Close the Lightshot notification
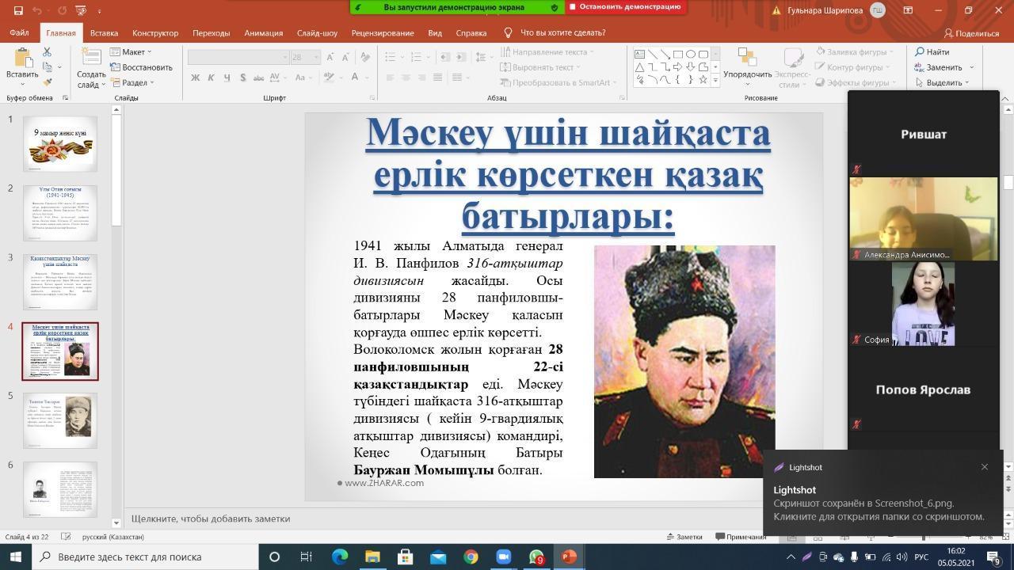 [x=985, y=467]
